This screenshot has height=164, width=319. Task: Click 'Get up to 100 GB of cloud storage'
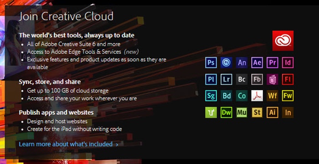point(68,91)
